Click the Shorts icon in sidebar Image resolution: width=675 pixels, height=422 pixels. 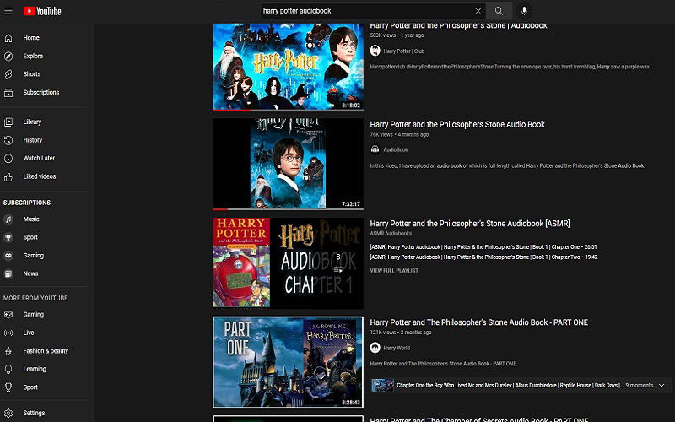[x=8, y=74]
